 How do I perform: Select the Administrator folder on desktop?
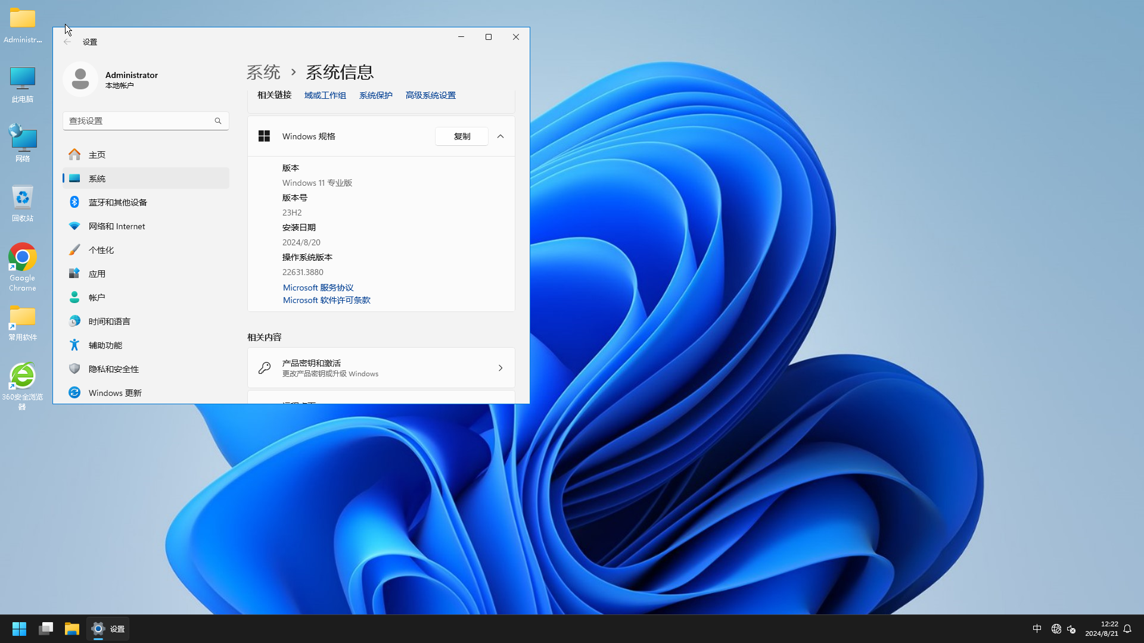tap(23, 25)
